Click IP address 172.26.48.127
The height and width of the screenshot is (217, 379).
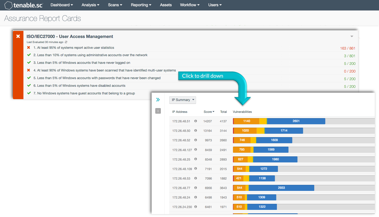coord(182,150)
